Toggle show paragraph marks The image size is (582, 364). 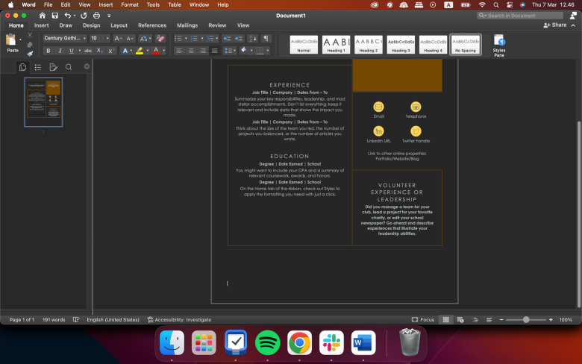pyautogui.click(x=266, y=38)
